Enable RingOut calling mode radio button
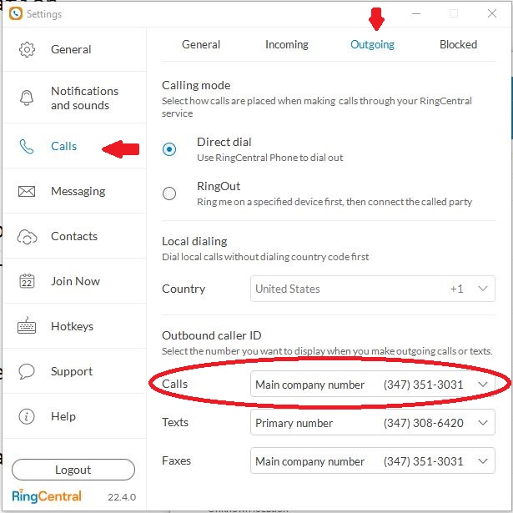Screen dimensions: 513x513 [170, 194]
